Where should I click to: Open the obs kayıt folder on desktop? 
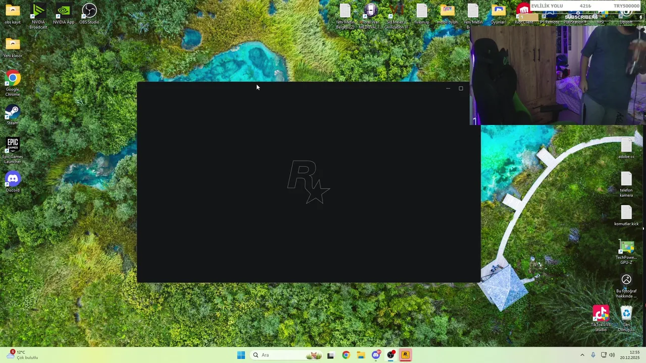(x=13, y=14)
